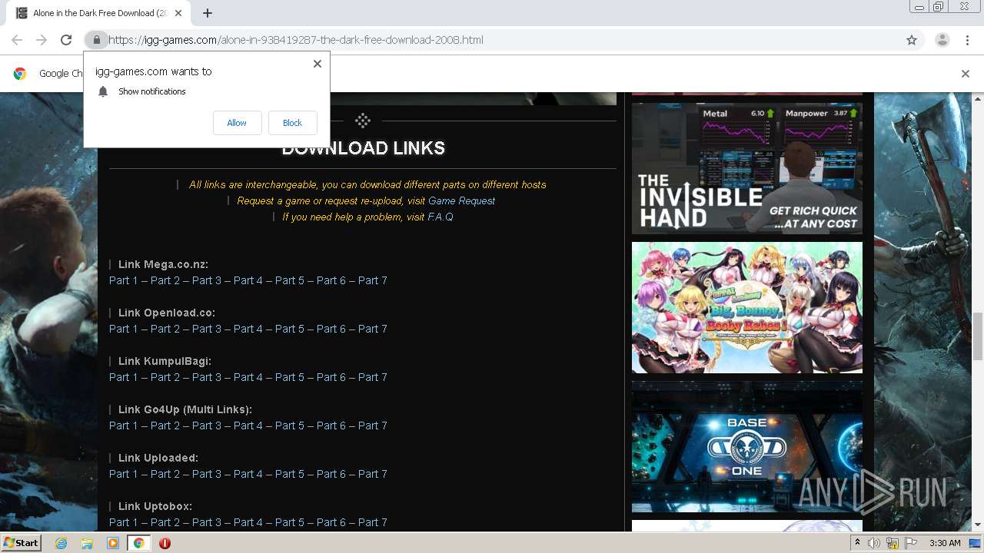
Task: Click Uptobox Part 6 link
Action: point(331,522)
